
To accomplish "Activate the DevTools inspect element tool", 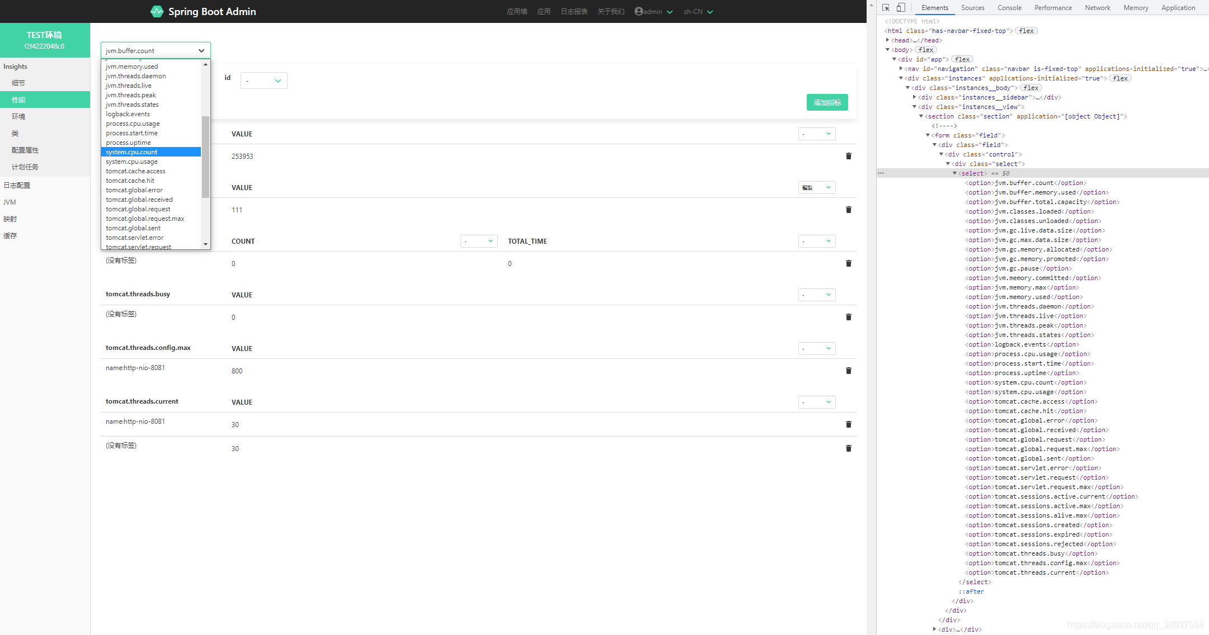I will 886,8.
